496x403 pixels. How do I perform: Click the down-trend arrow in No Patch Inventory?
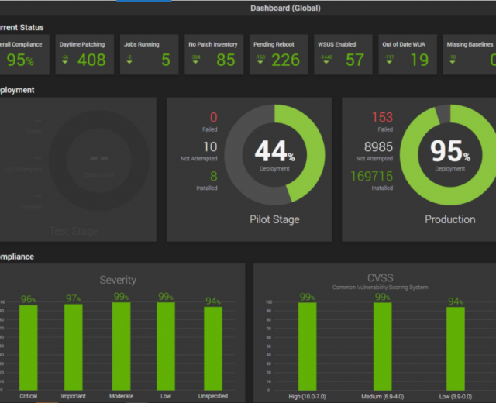(x=195, y=62)
